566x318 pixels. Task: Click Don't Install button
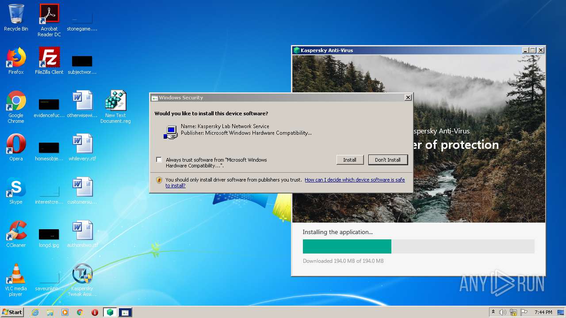(388, 160)
